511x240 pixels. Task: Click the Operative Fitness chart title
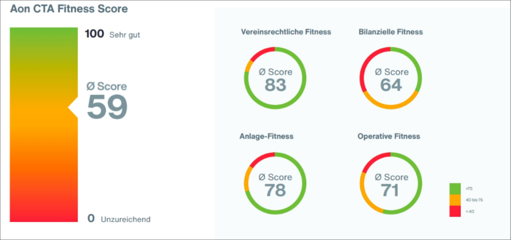(389, 136)
